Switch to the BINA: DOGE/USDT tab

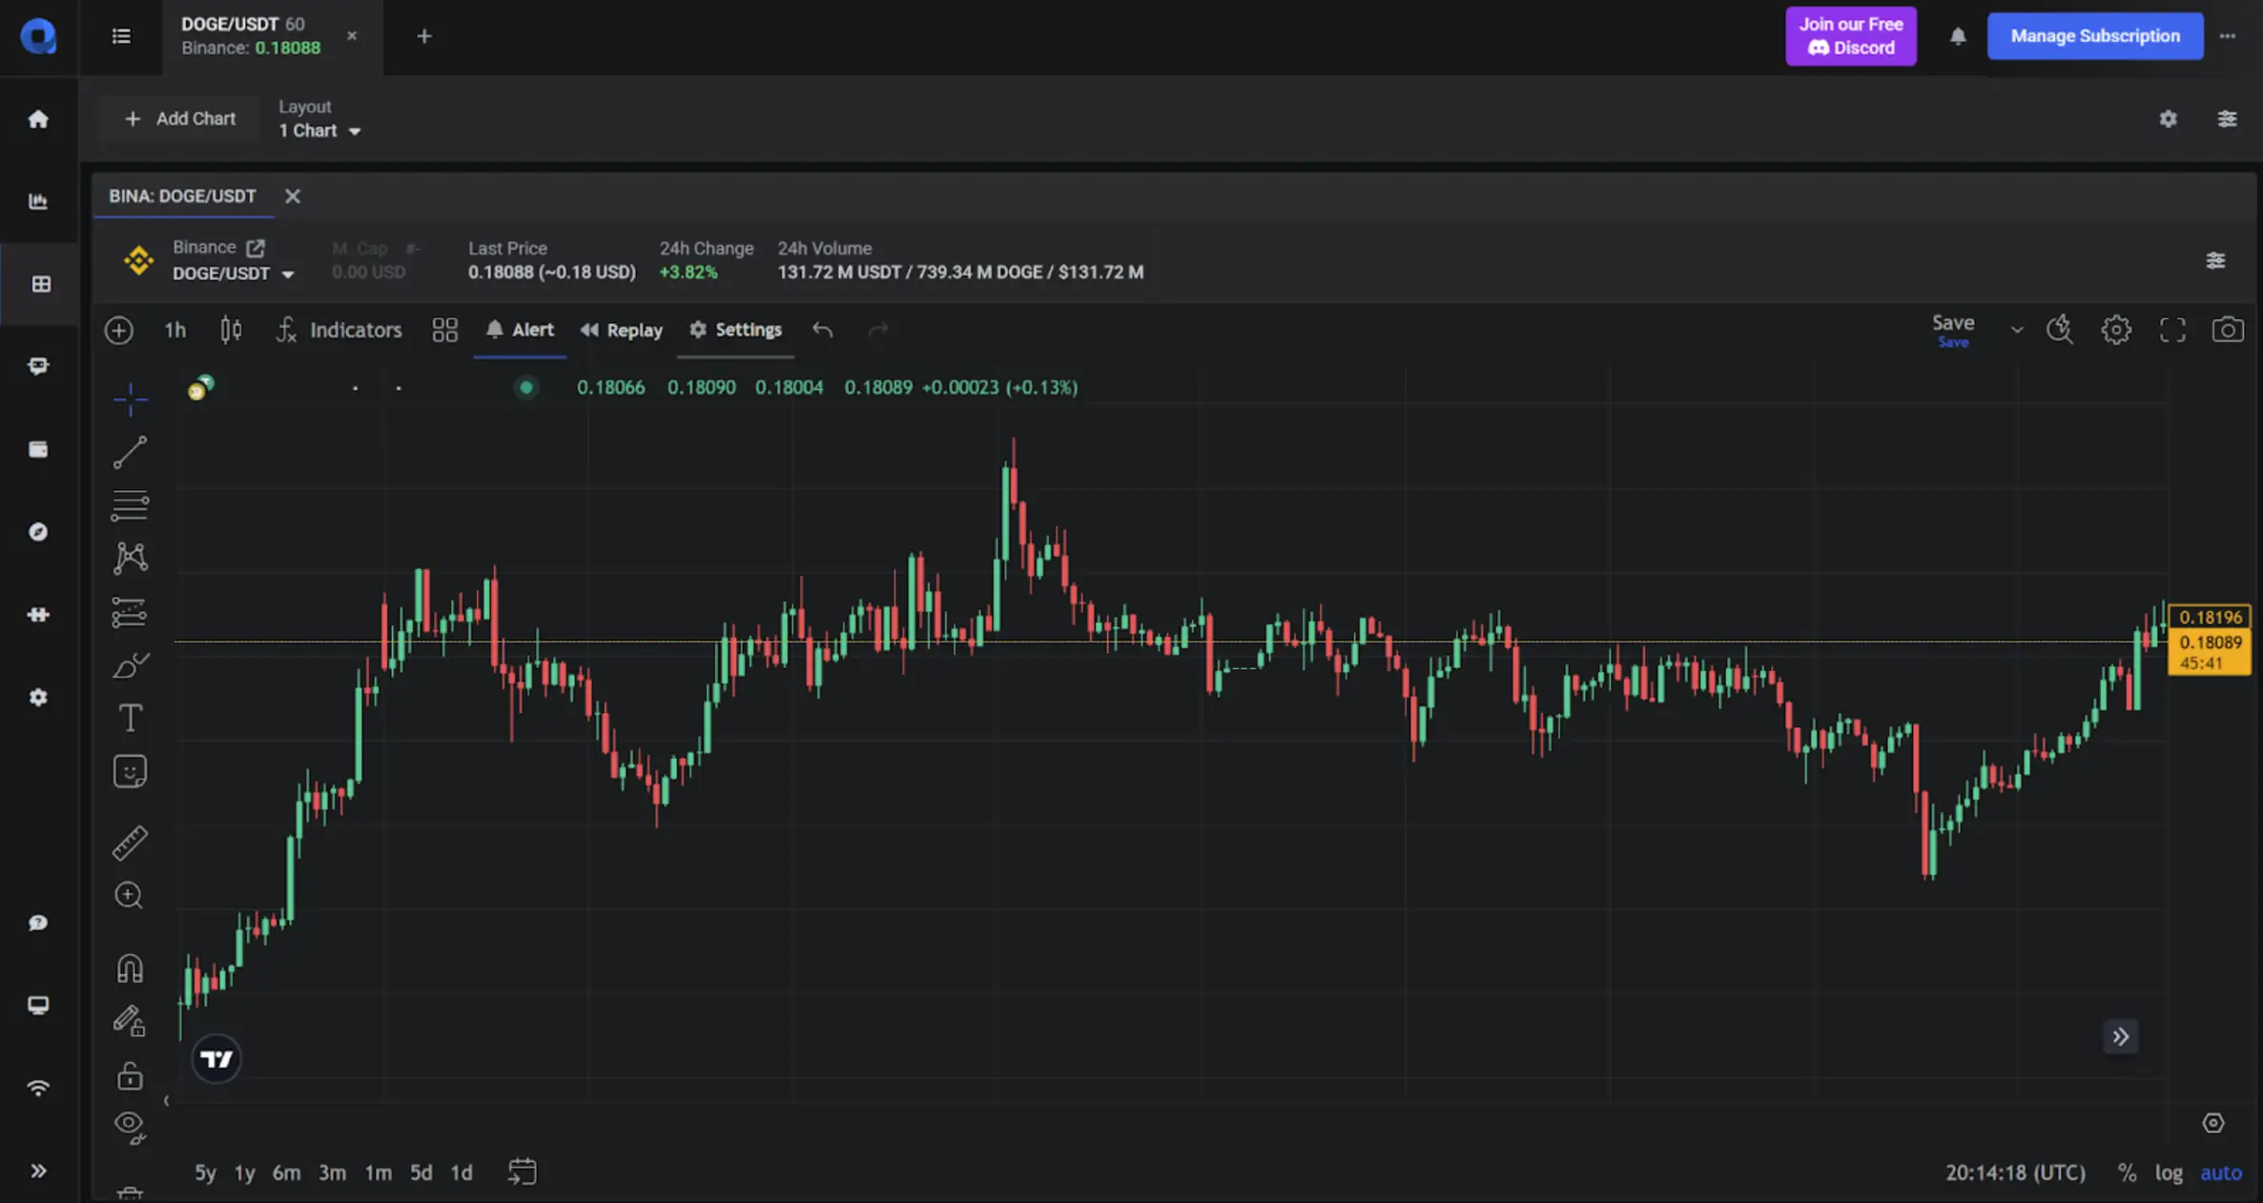183,196
